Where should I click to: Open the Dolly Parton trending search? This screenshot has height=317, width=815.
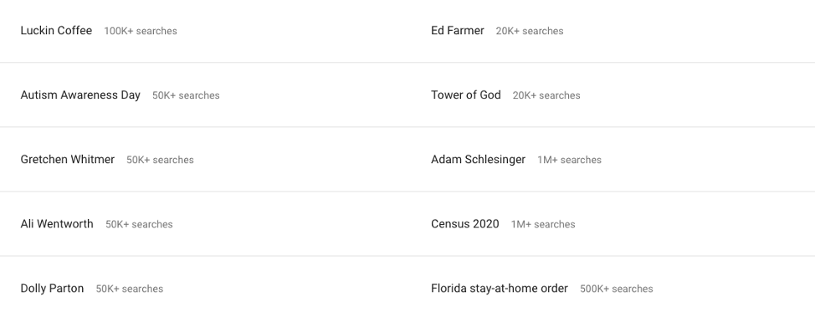(x=52, y=289)
